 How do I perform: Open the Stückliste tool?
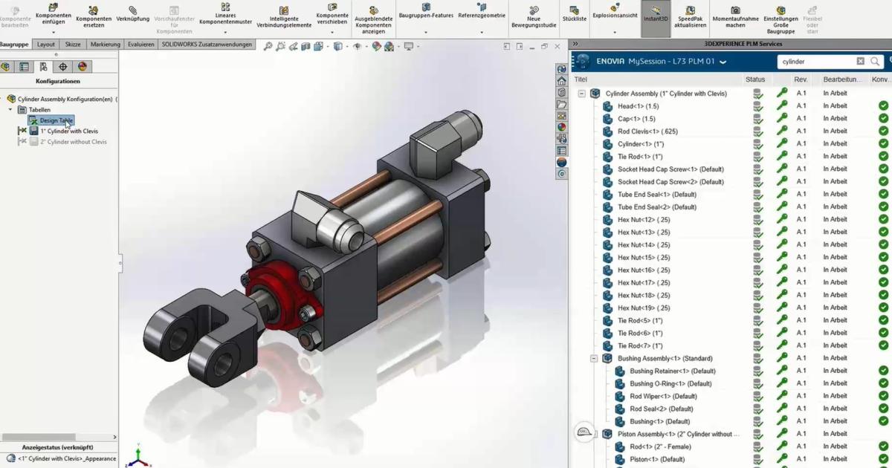pos(575,16)
